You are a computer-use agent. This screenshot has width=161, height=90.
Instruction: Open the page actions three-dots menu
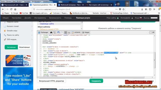click(x=116, y=9)
